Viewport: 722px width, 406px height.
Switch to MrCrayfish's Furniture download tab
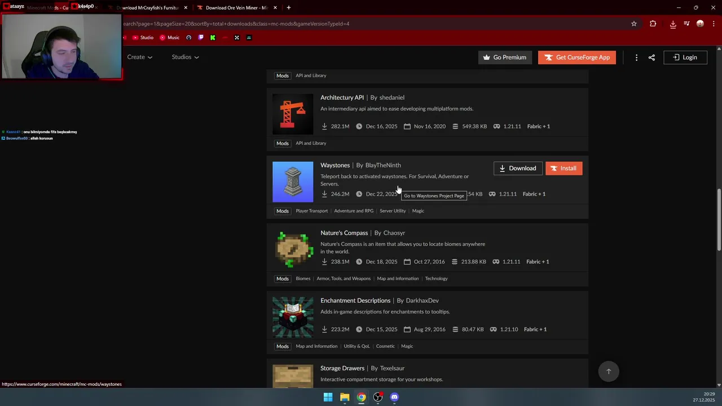point(147,8)
